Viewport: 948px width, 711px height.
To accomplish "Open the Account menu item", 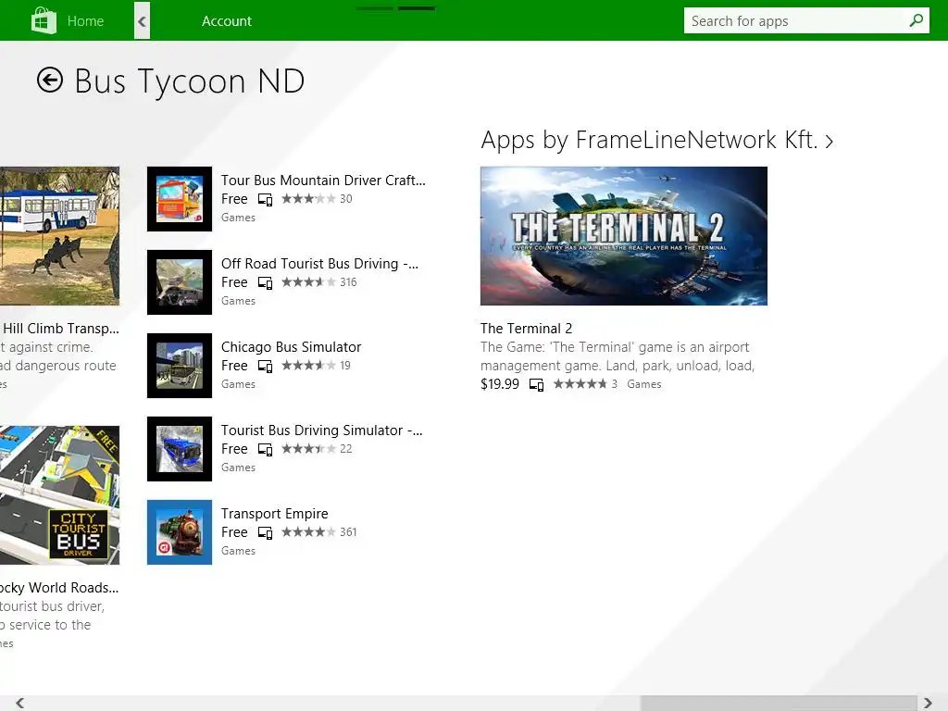I will [x=227, y=21].
